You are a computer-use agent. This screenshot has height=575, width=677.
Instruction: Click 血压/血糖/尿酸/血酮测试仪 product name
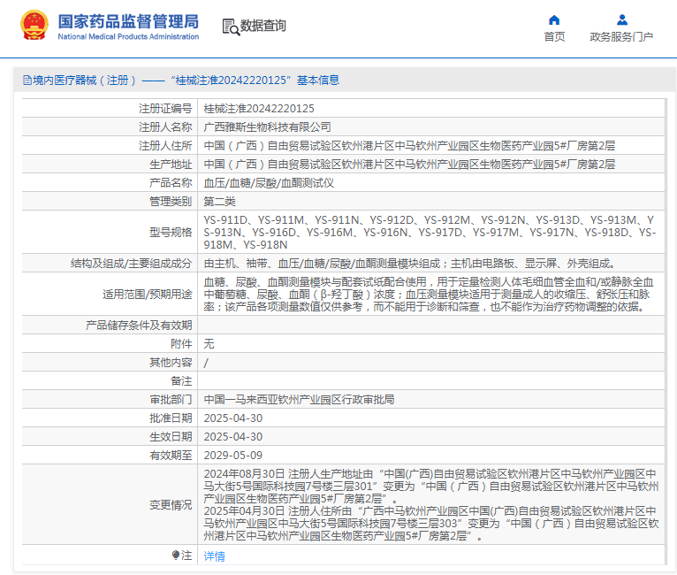[269, 183]
